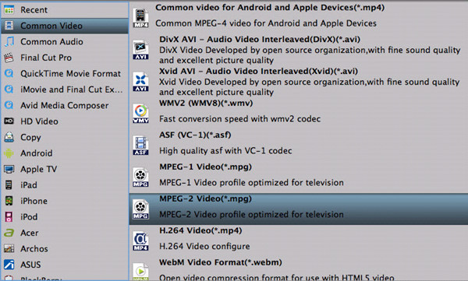Click the iMovie and Final Cut Express icon
Screen dimensions: 468x281
click(9, 90)
